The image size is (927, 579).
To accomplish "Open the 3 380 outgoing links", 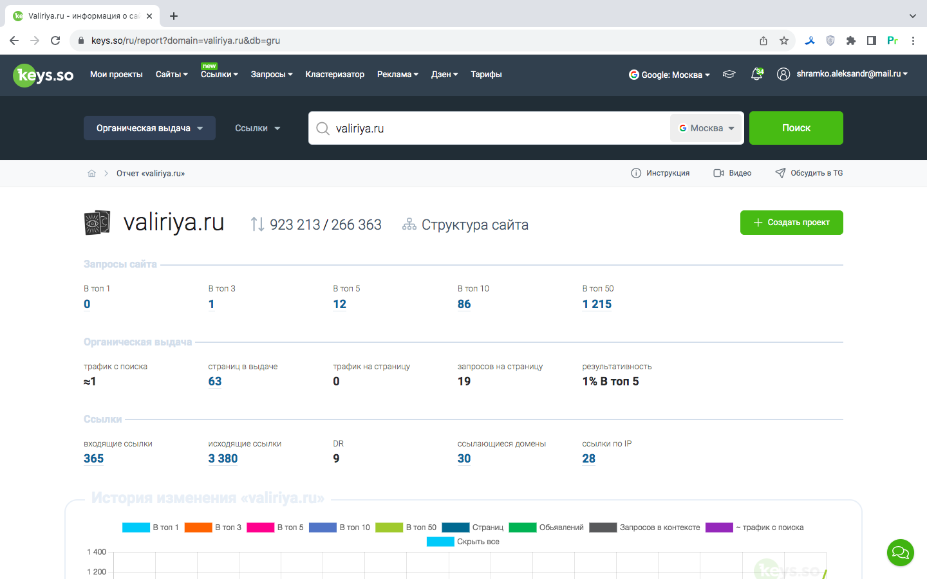I will point(223,459).
